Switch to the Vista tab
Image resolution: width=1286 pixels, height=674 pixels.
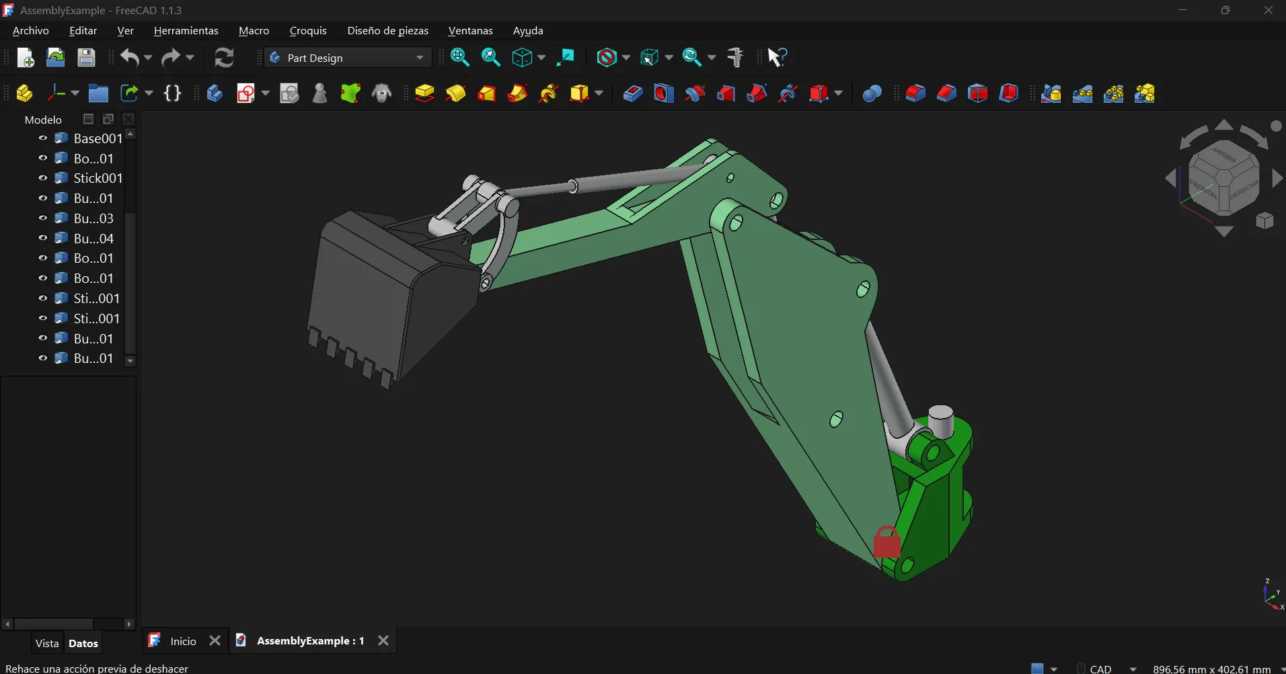click(47, 643)
